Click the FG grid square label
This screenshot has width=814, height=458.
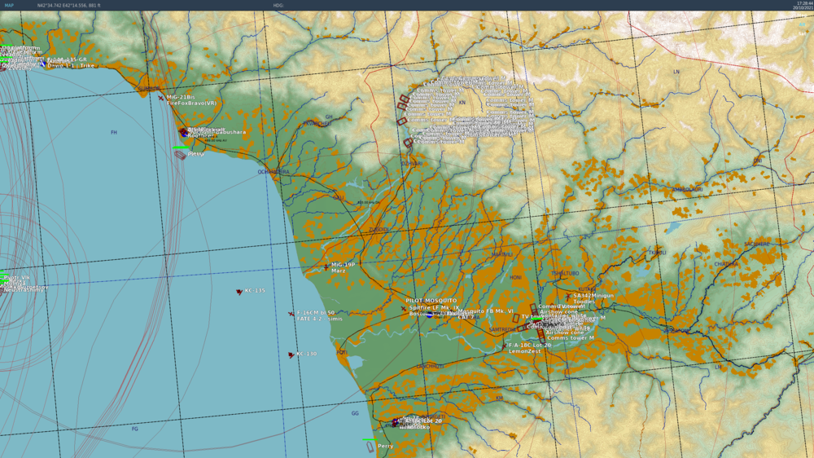tap(135, 429)
